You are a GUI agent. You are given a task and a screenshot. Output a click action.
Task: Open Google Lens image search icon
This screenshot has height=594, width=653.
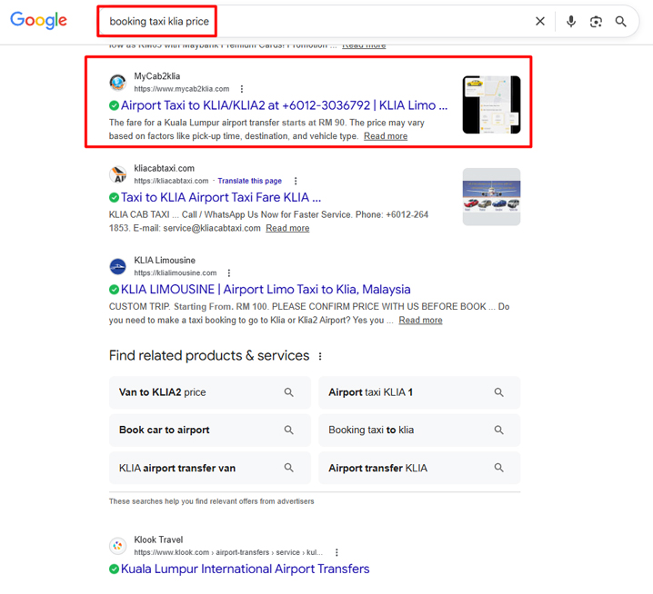(596, 21)
